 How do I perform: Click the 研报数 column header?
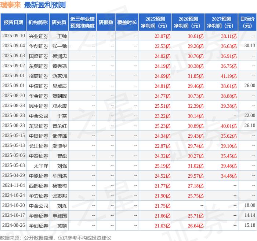coord(106,22)
